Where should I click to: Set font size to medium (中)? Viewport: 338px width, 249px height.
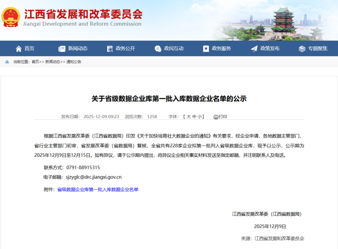pyautogui.click(x=194, y=117)
